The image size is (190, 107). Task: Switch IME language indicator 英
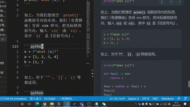pyautogui.click(x=169, y=104)
